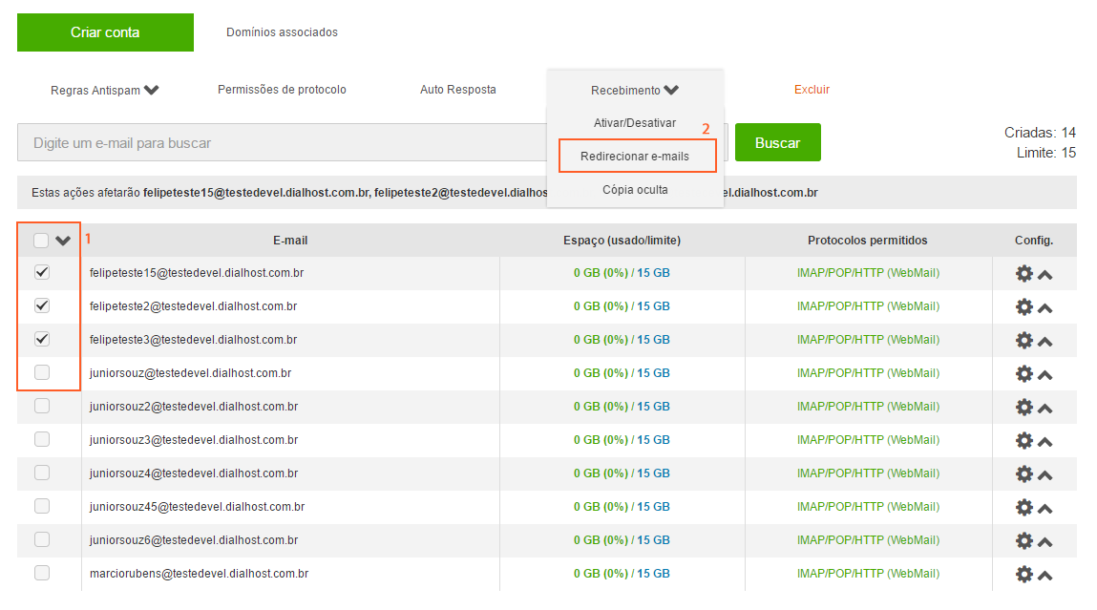This screenshot has height=610, width=1097.
Task: Open gear settings for felipeteste2 account
Action: 1024,307
